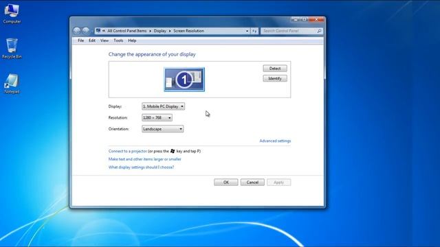The height and width of the screenshot is (247, 440).
Task: Open the Tools menu
Action: tap(118, 40)
